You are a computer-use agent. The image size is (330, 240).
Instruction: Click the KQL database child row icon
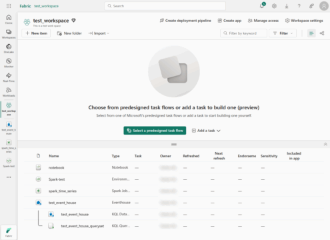[x=51, y=214]
